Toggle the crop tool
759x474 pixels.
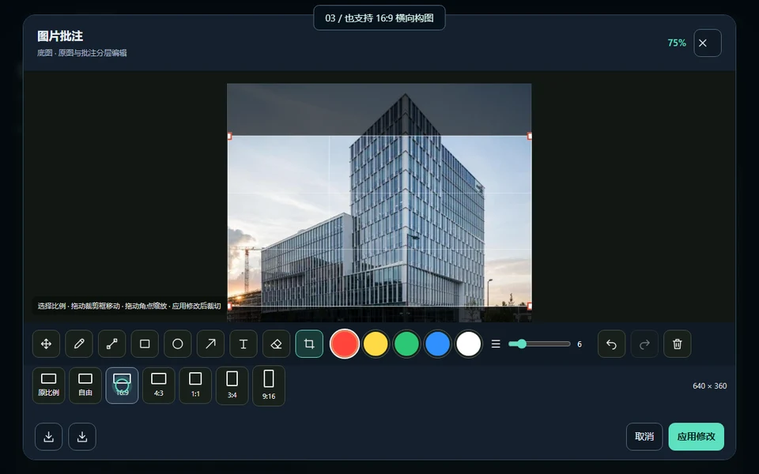[309, 344]
